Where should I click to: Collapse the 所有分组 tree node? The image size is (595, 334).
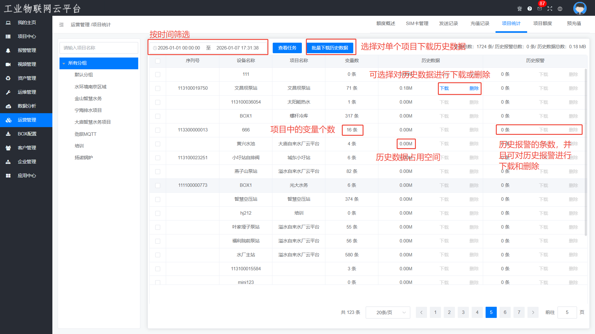(64, 63)
